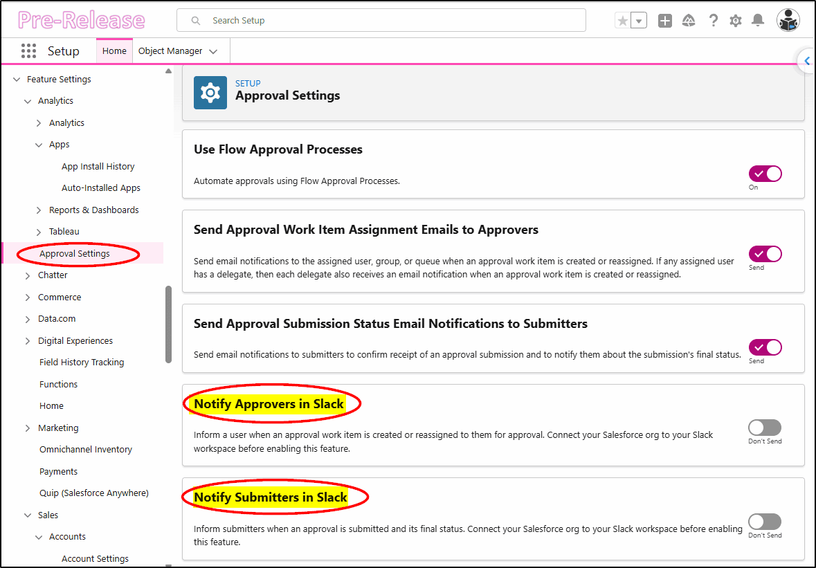This screenshot has width=816, height=568.
Task: Open App Install History
Action: click(x=98, y=167)
